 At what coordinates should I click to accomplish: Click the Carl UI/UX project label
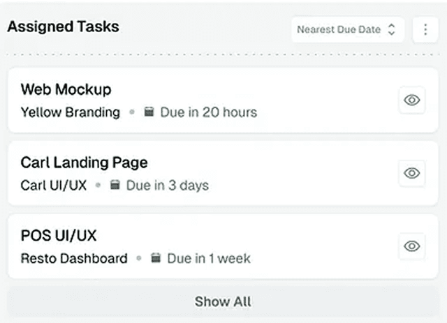point(54,185)
